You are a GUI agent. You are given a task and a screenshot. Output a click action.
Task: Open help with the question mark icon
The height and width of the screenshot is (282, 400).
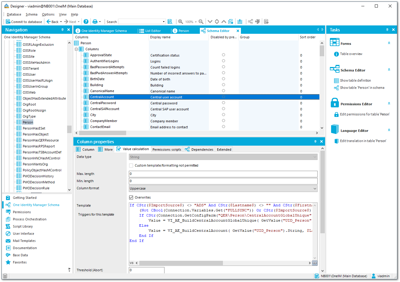coord(86,22)
